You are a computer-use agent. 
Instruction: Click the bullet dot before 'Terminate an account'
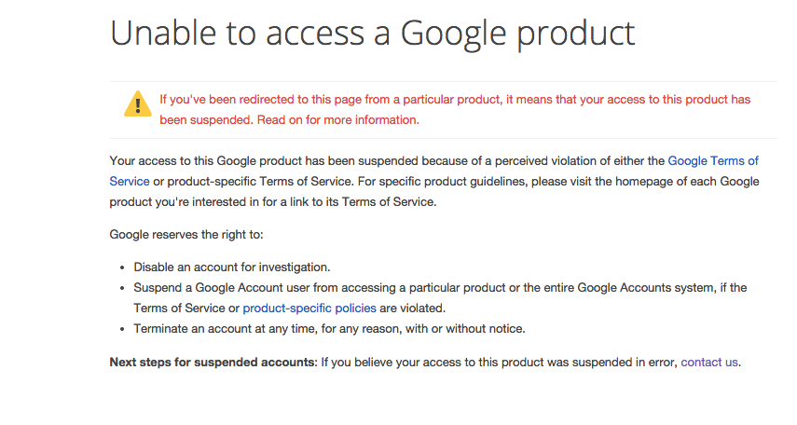click(122, 329)
